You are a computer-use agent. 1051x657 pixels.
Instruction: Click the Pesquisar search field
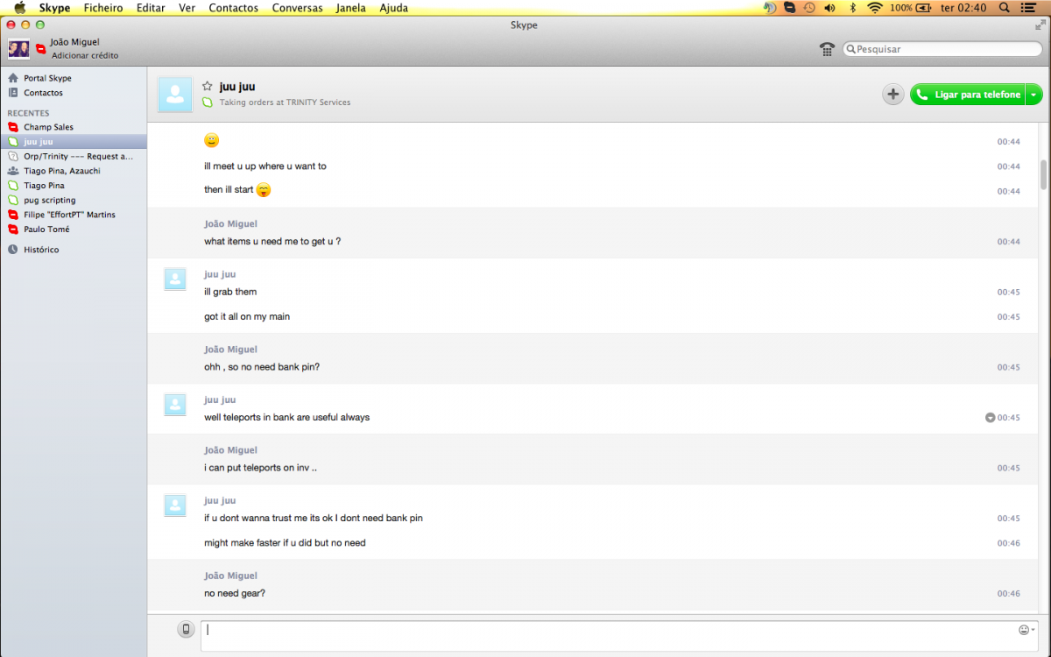[x=942, y=49]
